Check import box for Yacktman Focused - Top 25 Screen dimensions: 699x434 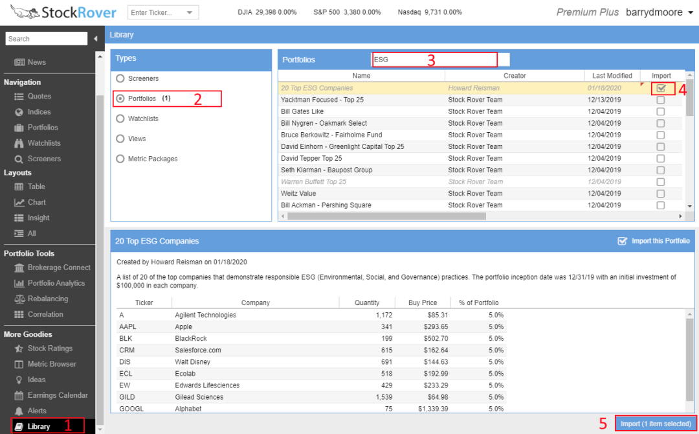pyautogui.click(x=661, y=100)
